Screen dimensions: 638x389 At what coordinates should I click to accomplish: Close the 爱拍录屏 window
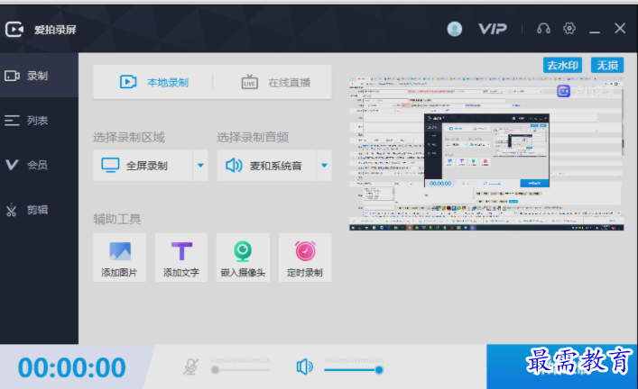620,29
